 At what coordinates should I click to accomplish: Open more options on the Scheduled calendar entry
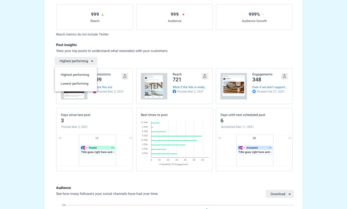coord(270,147)
